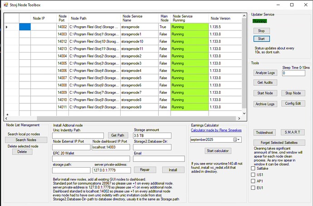Click Start calculator button
Screen dimensions: 313x206
tap(218, 151)
